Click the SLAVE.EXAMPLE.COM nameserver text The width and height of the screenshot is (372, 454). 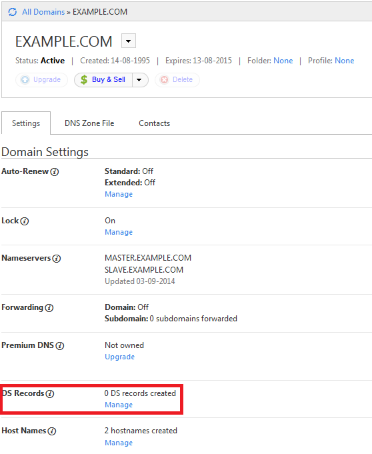144,269
